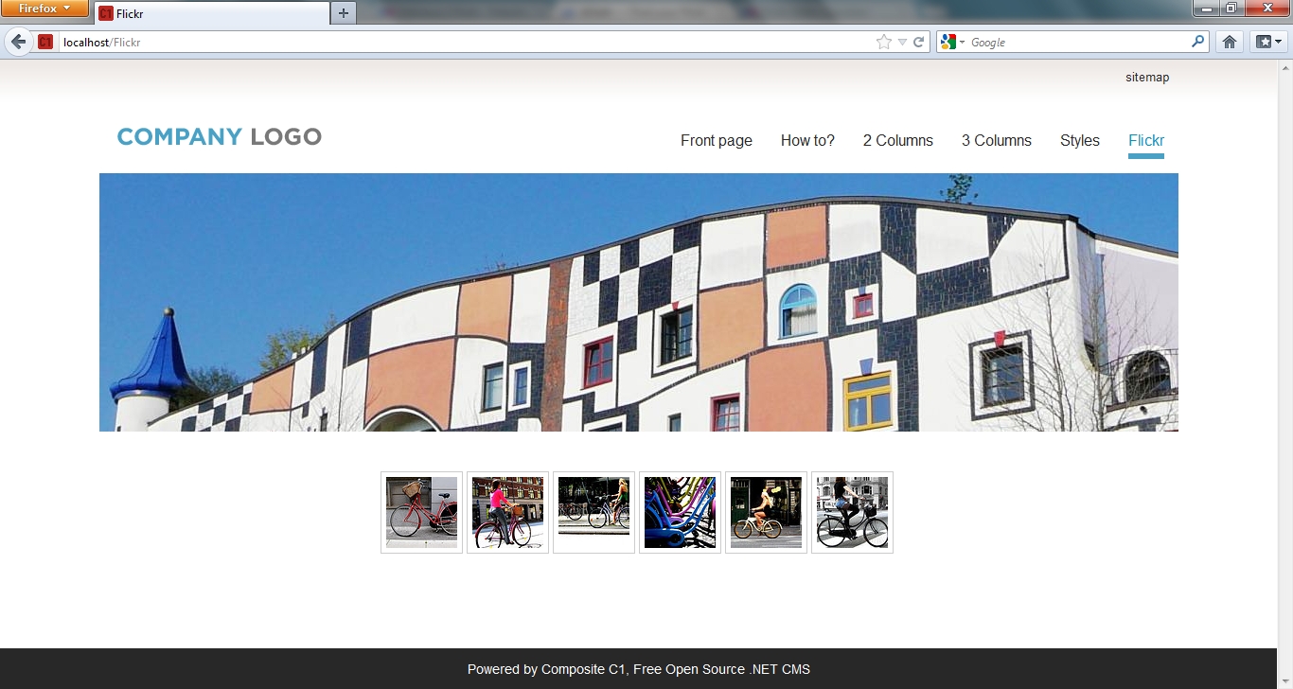Click the site identity icon in address bar
The image size is (1293, 689).
click(x=45, y=42)
